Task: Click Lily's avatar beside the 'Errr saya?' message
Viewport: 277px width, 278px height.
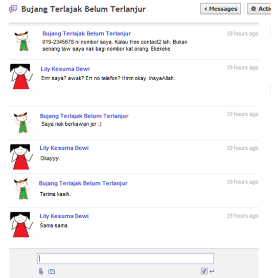Action: click(x=21, y=77)
